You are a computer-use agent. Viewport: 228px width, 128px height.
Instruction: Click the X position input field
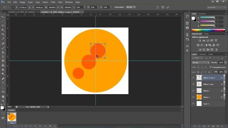23,7
